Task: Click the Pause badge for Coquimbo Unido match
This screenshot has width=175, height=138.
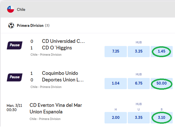Action: tap(15, 77)
